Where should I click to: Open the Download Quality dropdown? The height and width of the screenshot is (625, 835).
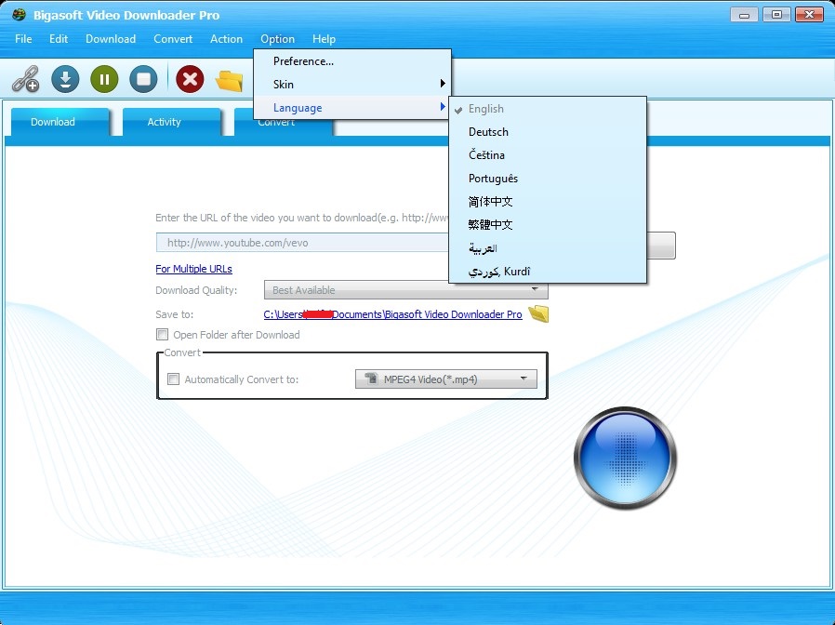405,290
